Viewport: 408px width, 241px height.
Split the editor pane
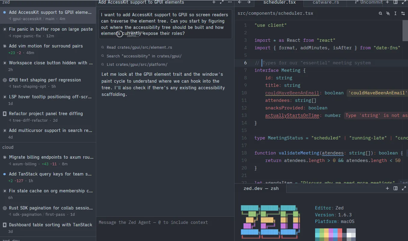pos(396,2)
